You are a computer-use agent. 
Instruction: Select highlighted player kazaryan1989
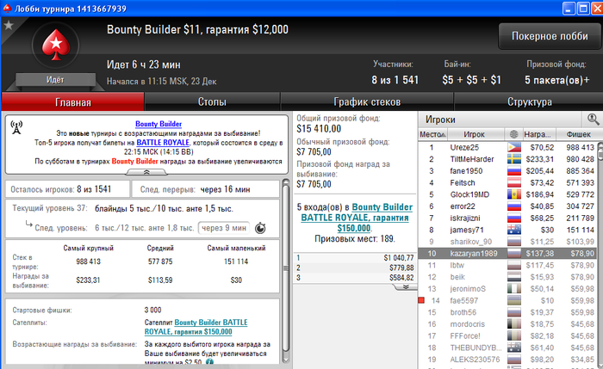(507, 254)
